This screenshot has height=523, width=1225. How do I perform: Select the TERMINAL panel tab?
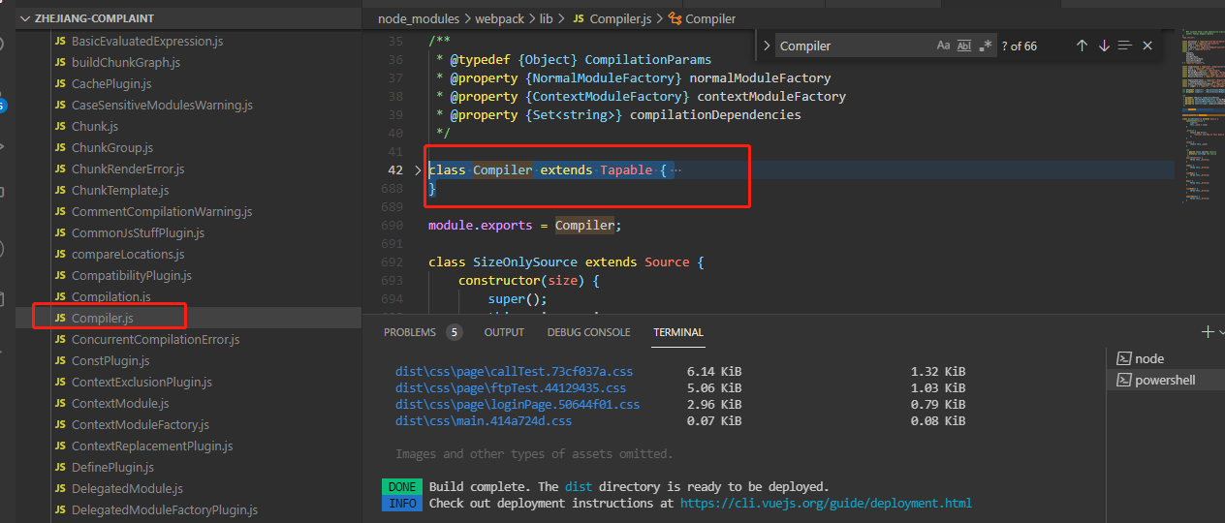coord(677,332)
